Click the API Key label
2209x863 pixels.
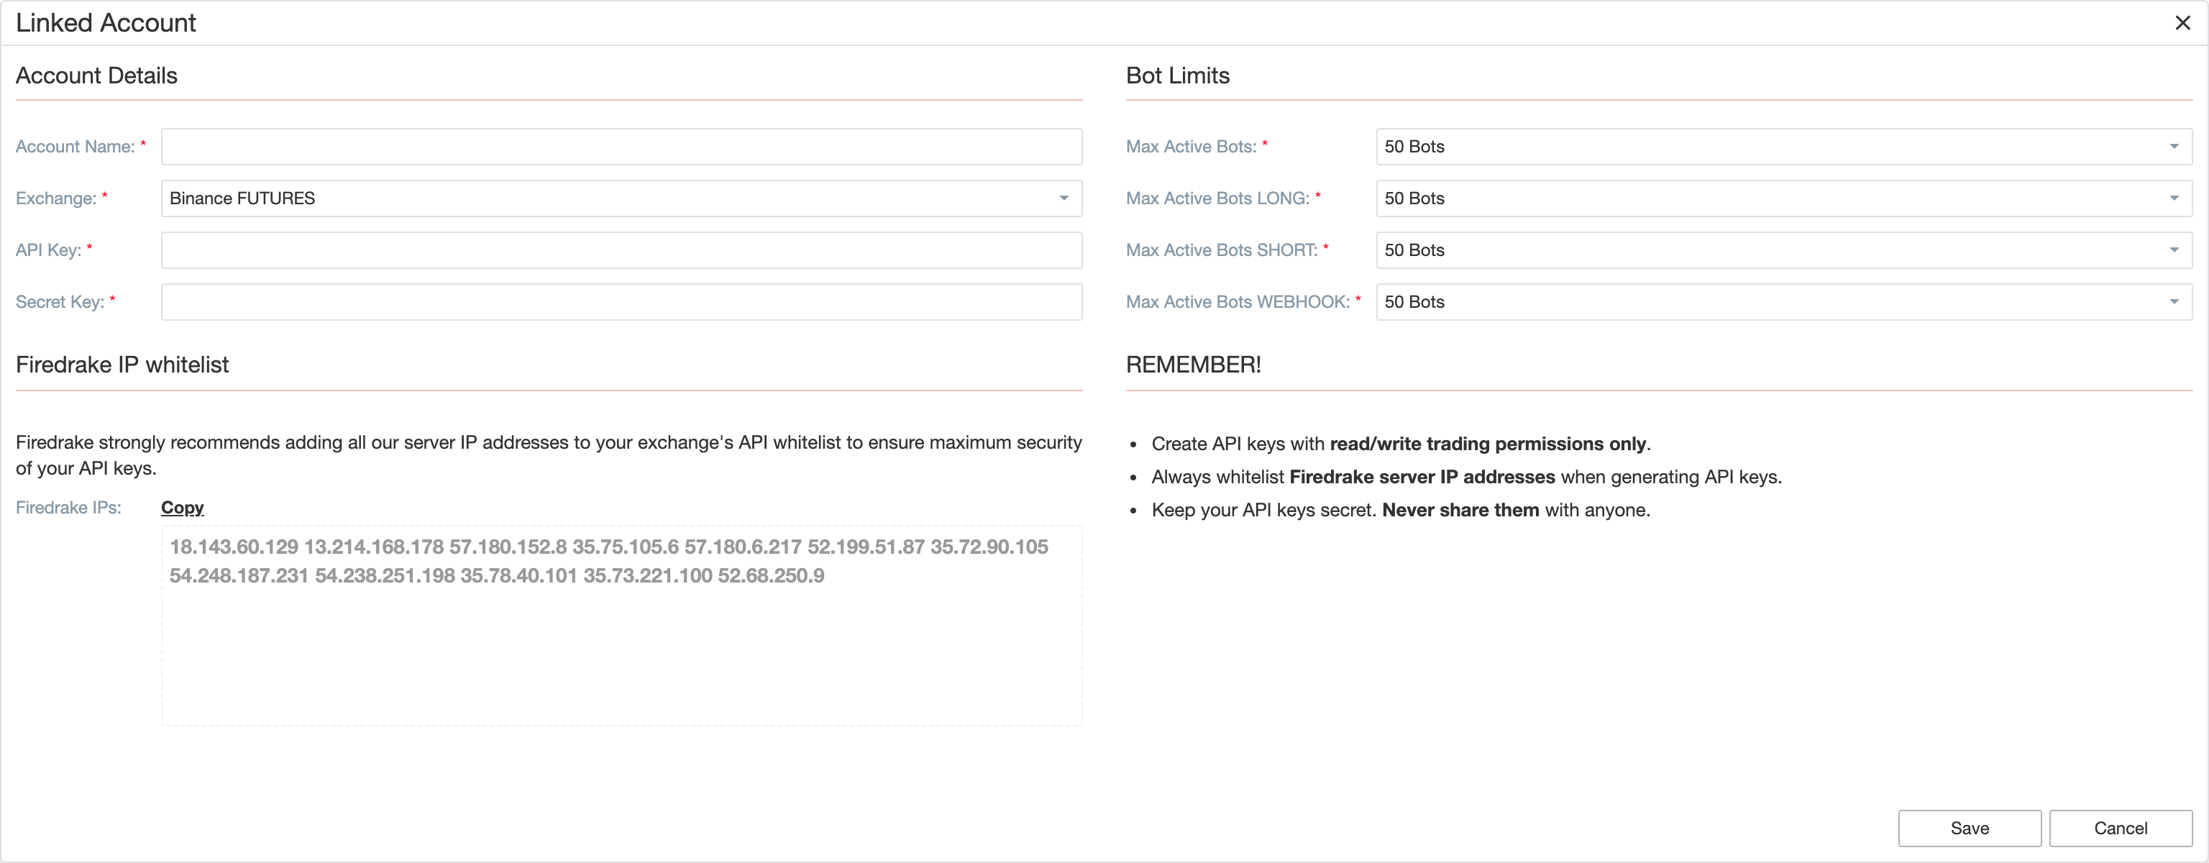click(48, 250)
